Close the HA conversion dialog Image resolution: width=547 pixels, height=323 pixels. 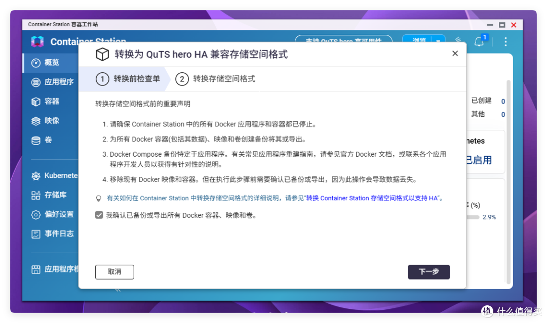455,53
